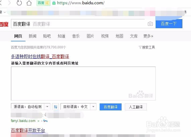Viewport: 191px width, 137px height.
Task: Expand the 目标语言 中文 dropdown arrow
Action: coord(93,107)
